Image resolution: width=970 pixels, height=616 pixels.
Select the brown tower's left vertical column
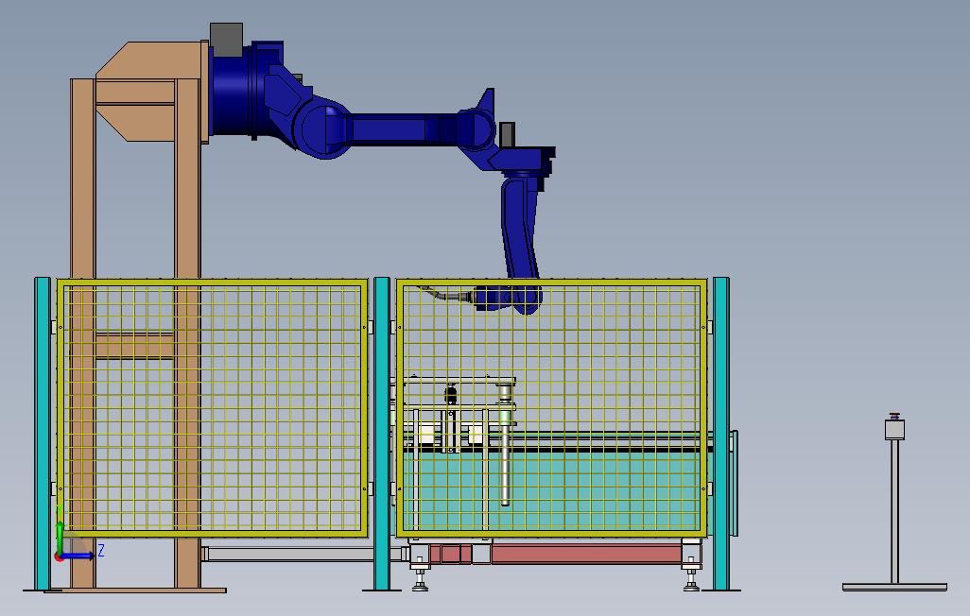pyautogui.click(x=82, y=333)
